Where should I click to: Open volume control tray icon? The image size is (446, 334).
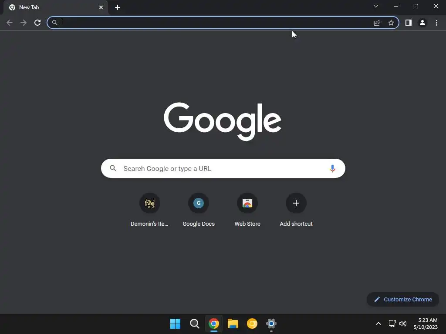[403, 324]
